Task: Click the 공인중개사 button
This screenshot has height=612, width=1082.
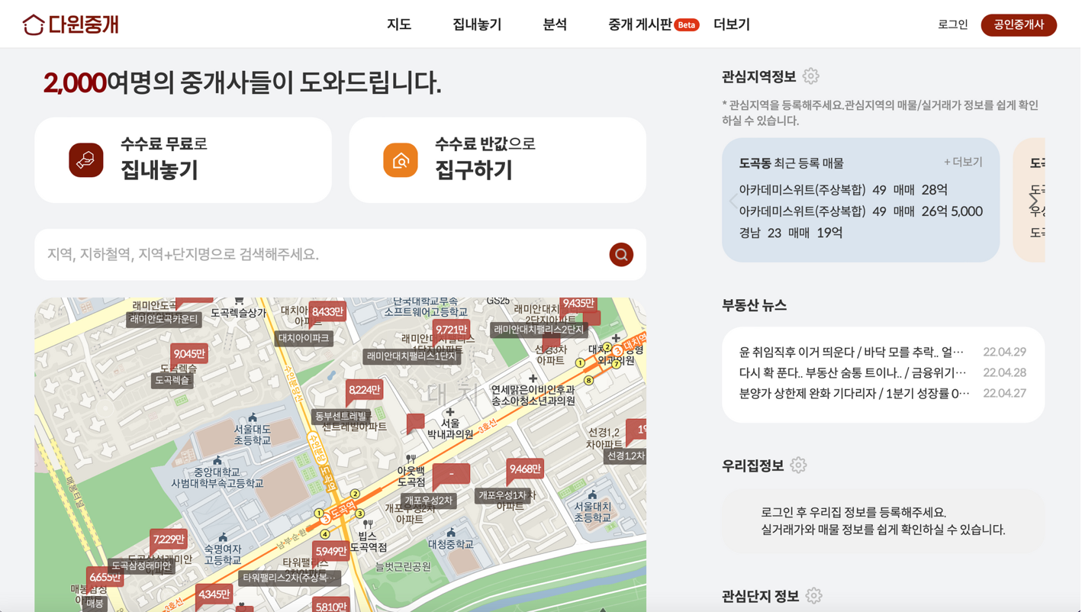Action: pos(1019,24)
